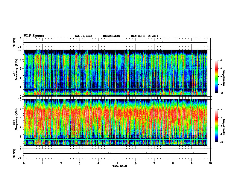Click the time axis tick label "9"

click(x=192, y=163)
